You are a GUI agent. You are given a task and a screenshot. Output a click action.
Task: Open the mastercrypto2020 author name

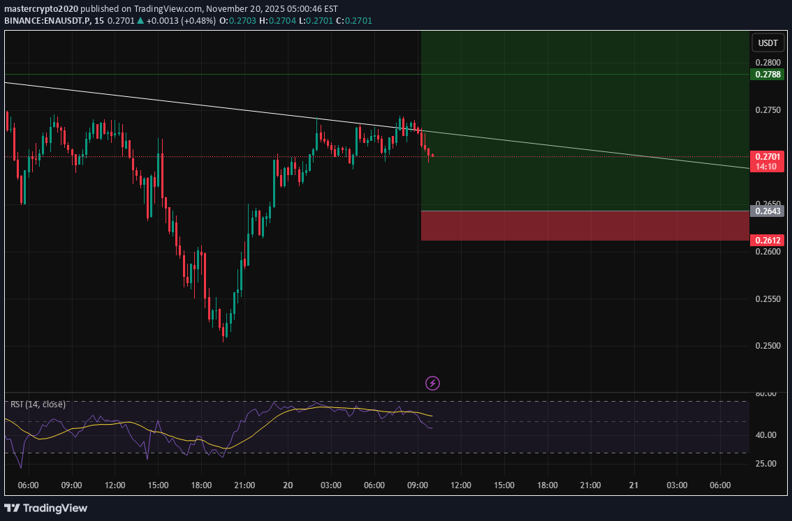41,9
